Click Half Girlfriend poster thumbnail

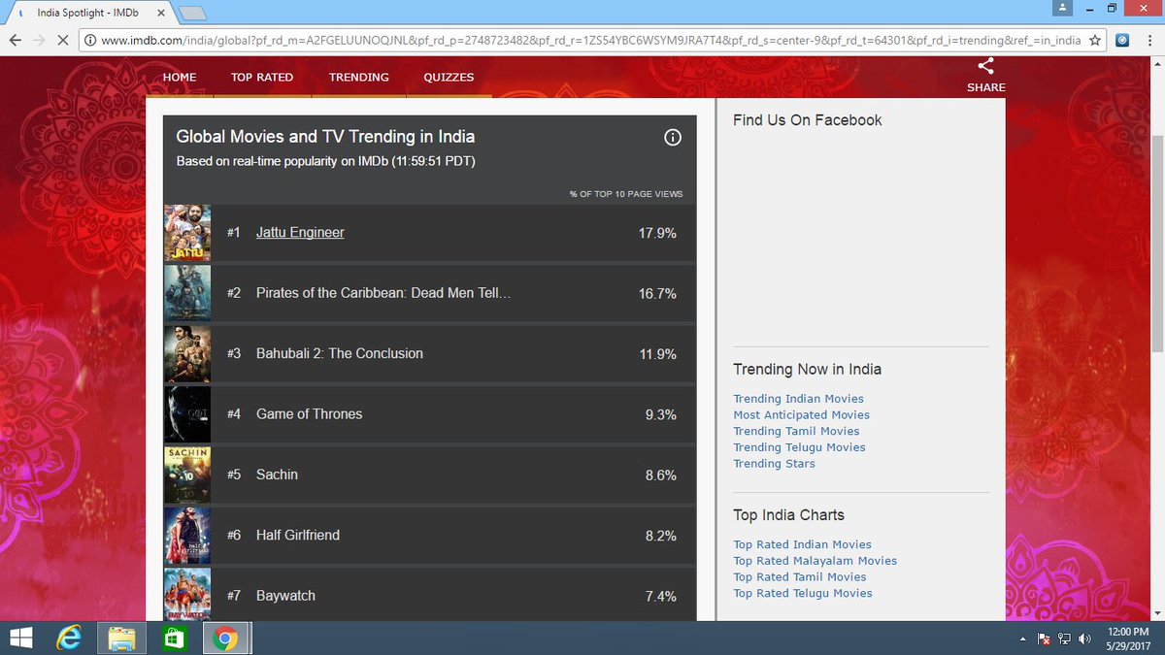pyautogui.click(x=187, y=535)
